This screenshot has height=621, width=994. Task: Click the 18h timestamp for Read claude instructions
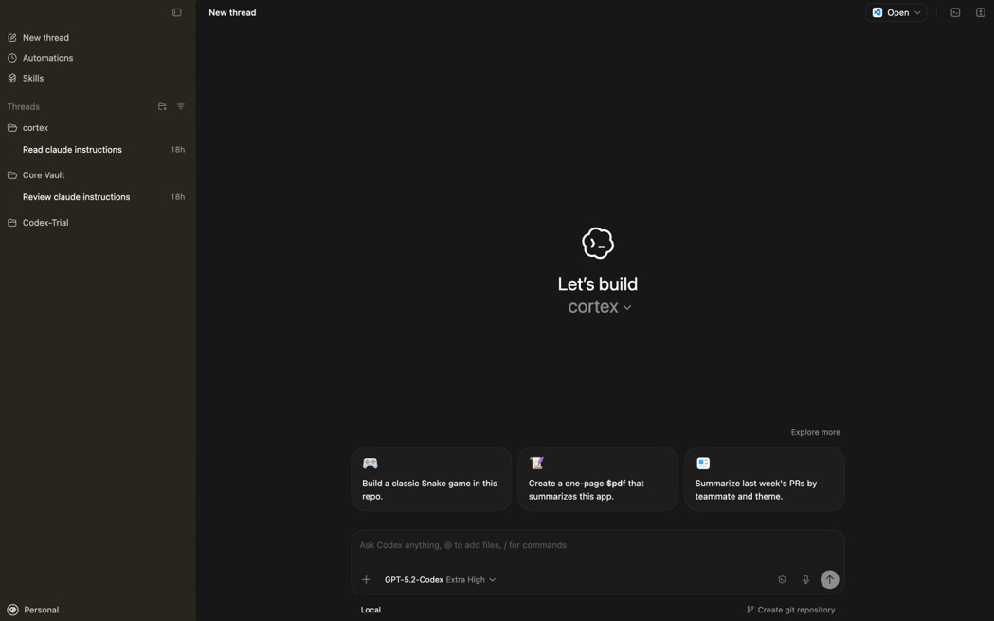point(177,150)
